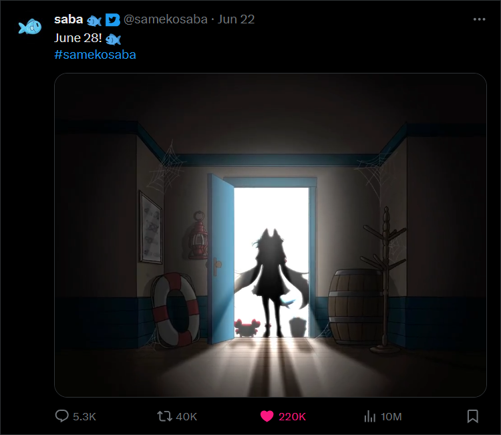This screenshot has width=501, height=435.
Task: Click the June 28! tweet text
Action: point(78,38)
